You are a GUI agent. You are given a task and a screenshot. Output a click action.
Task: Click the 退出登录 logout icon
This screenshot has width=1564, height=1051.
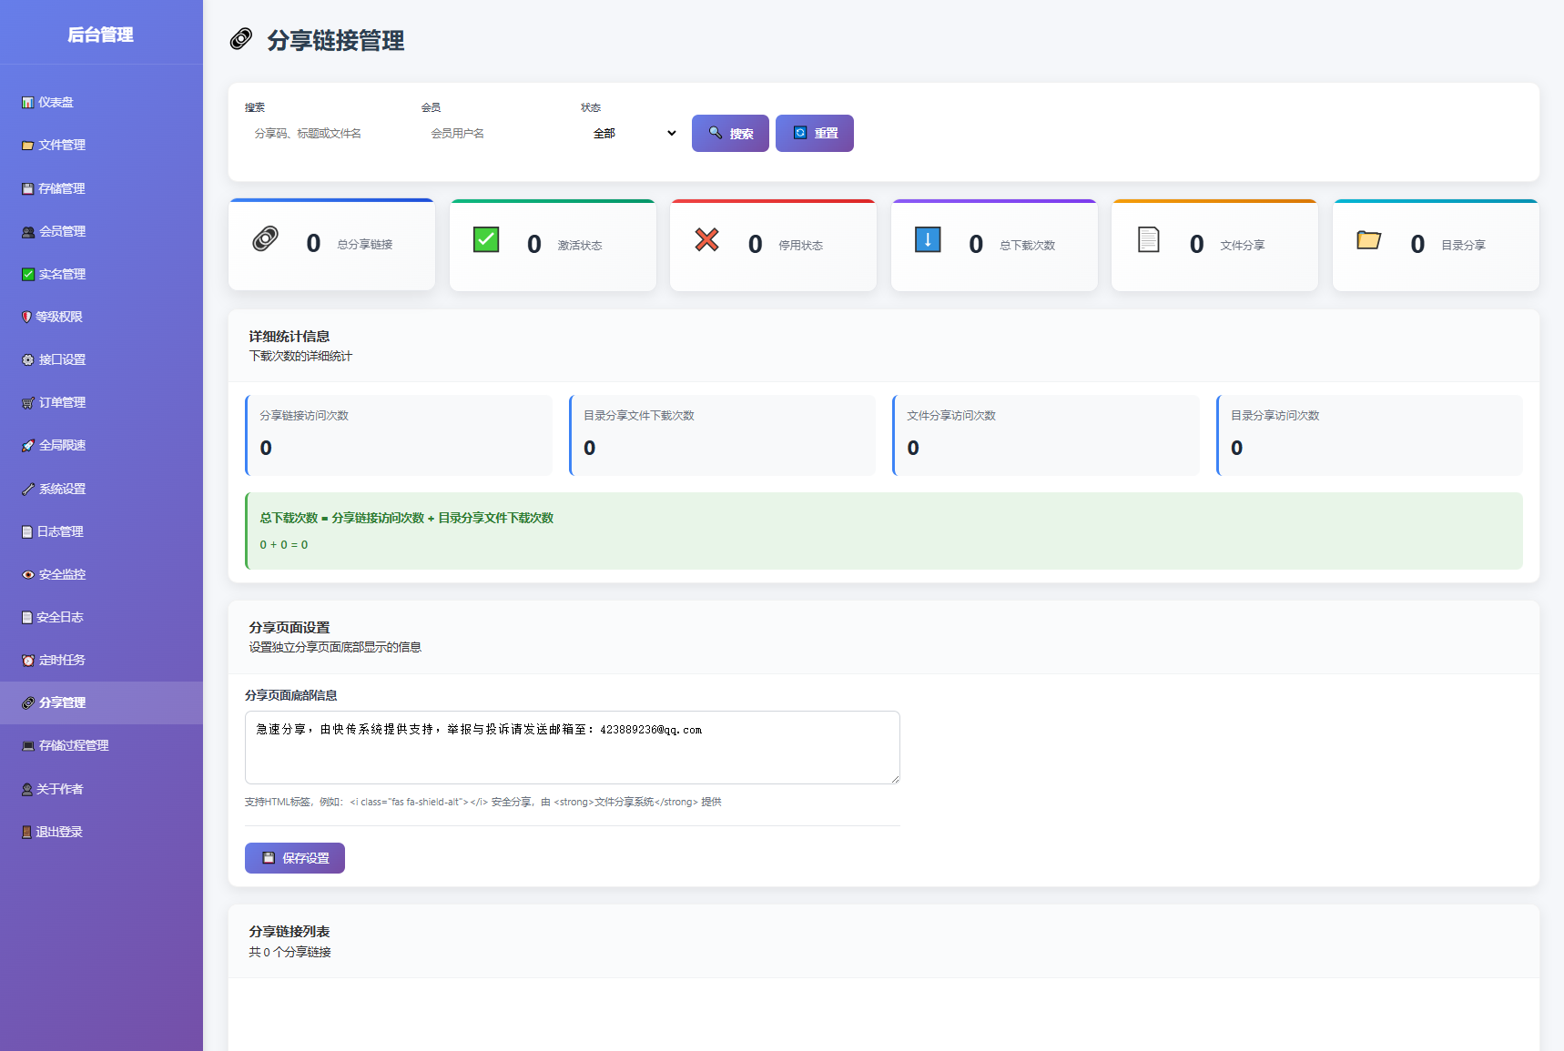click(x=27, y=831)
